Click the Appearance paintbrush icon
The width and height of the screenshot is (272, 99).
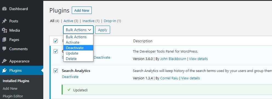tap(4, 61)
